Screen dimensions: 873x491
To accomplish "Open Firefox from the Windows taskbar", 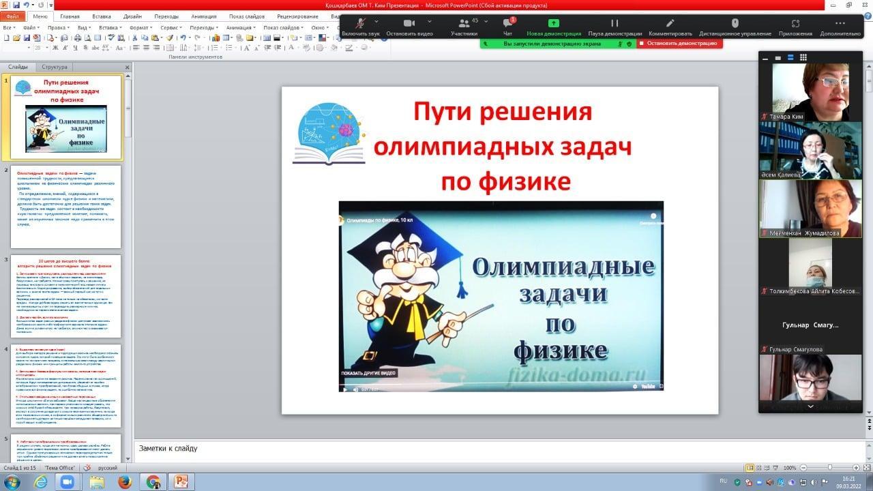I will [124, 482].
